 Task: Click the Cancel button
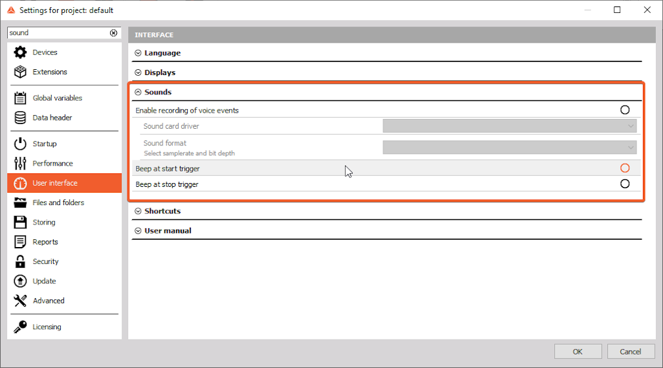coord(631,352)
